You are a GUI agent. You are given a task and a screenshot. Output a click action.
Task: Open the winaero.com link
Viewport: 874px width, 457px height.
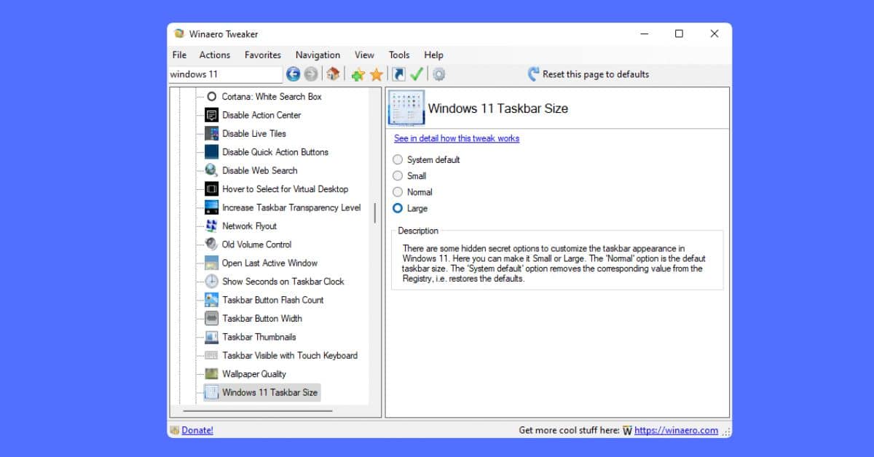pos(676,429)
